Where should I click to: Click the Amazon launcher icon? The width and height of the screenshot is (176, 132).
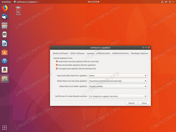[x=5, y=70]
